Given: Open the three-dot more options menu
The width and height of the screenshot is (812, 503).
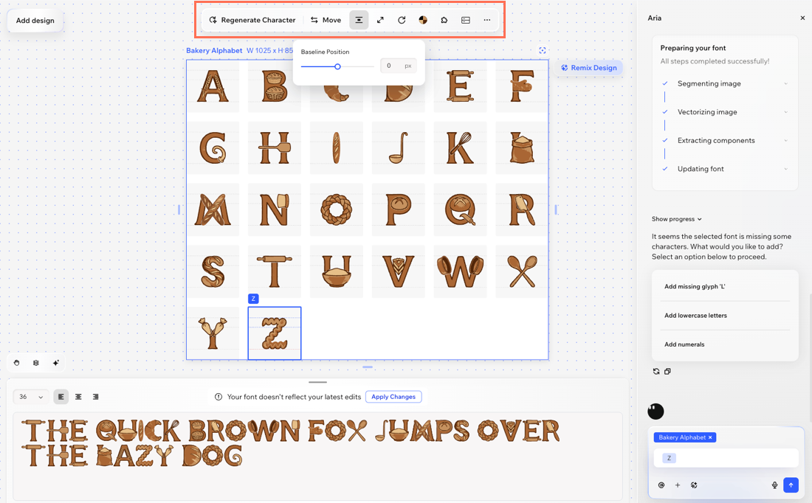Looking at the screenshot, I should (x=486, y=20).
